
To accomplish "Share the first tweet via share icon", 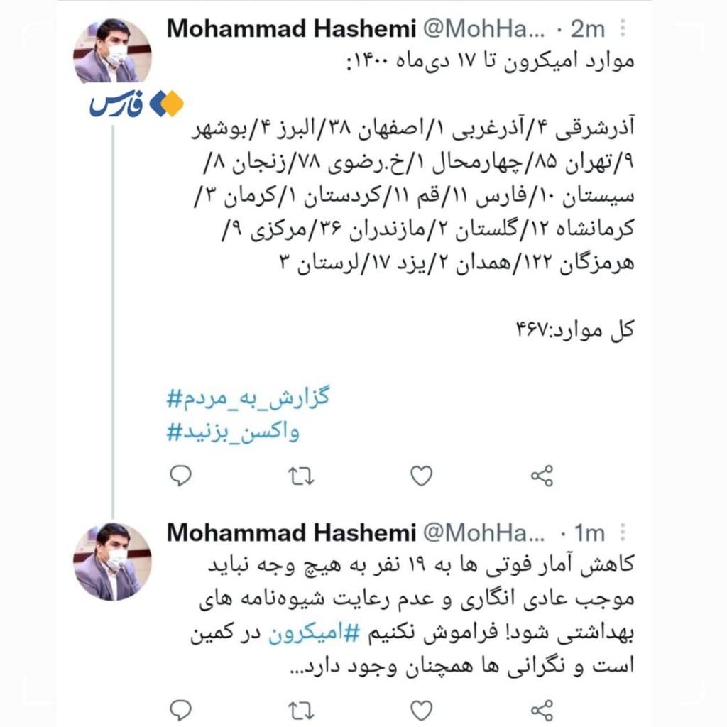I will tap(542, 476).
